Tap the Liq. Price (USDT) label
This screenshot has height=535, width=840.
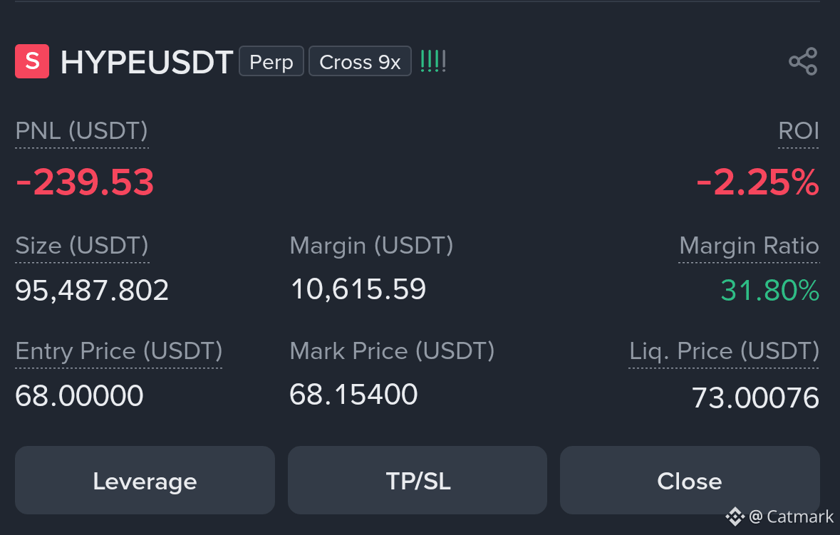724,351
